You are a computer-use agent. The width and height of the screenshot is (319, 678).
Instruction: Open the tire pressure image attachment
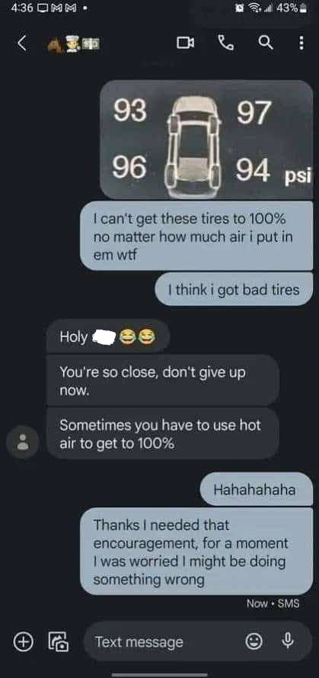pyautogui.click(x=207, y=140)
